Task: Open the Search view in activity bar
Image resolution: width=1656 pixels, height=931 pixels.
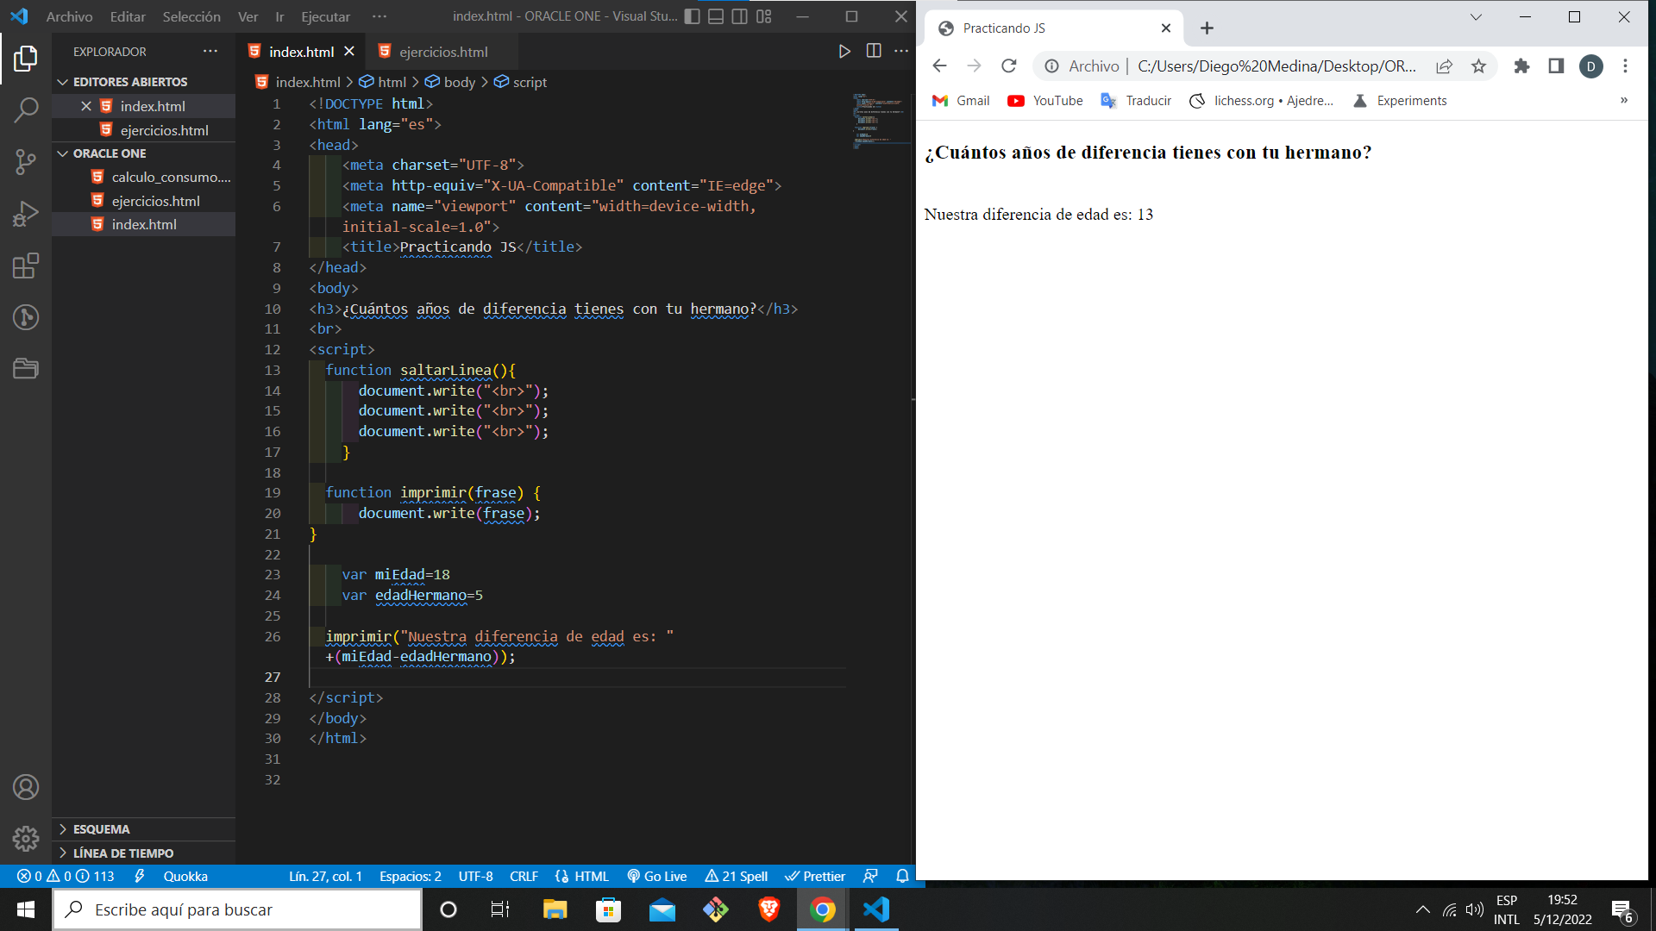Action: [26, 110]
